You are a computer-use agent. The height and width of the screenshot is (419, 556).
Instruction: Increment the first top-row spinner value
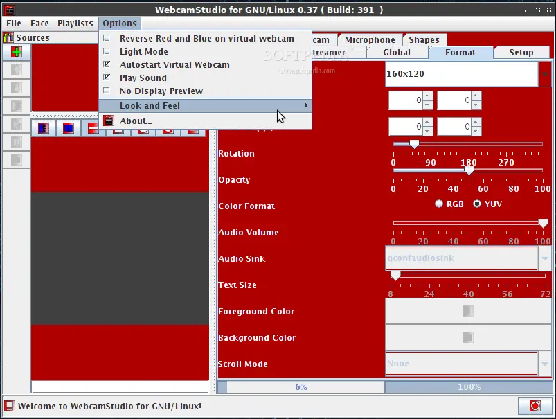pyautogui.click(x=428, y=96)
